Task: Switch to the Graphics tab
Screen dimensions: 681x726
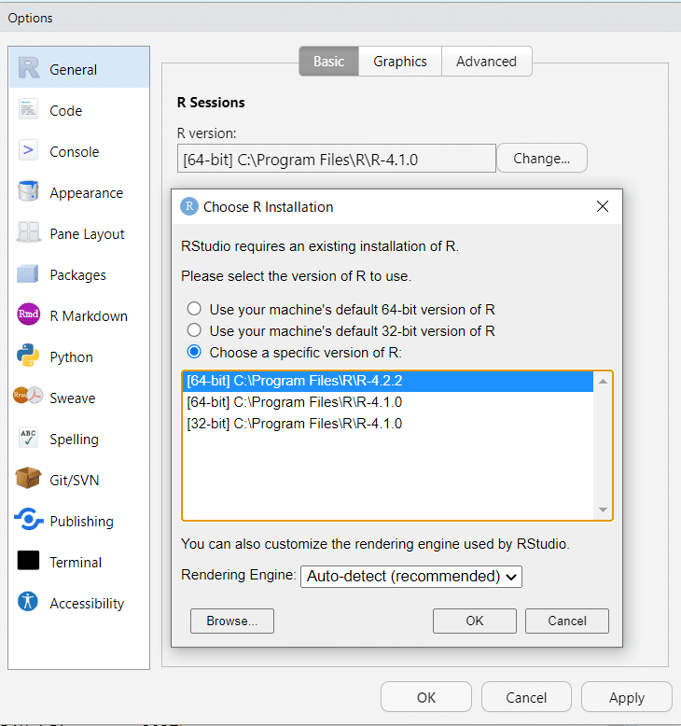Action: coord(400,61)
